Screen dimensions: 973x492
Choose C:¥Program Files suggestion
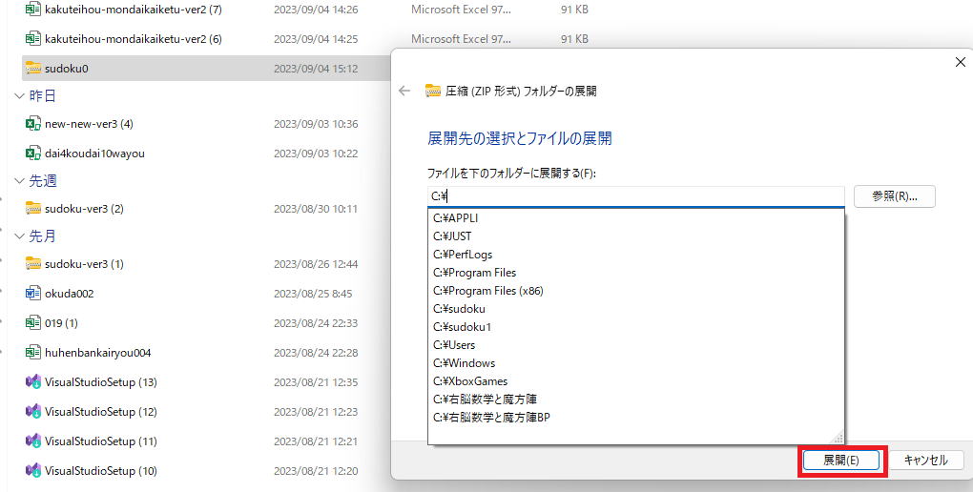point(636,273)
